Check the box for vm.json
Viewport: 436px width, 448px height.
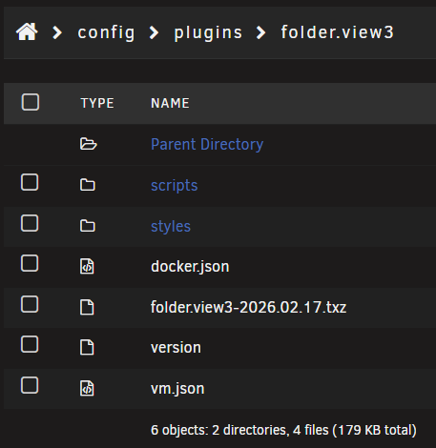(x=30, y=385)
